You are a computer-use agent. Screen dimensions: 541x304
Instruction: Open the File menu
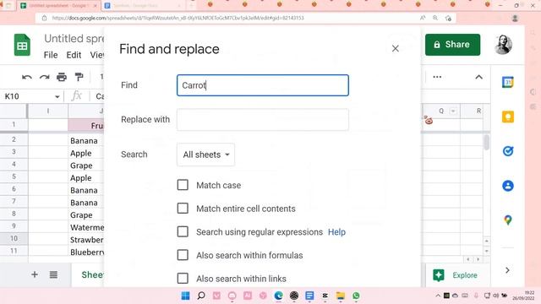click(x=51, y=55)
